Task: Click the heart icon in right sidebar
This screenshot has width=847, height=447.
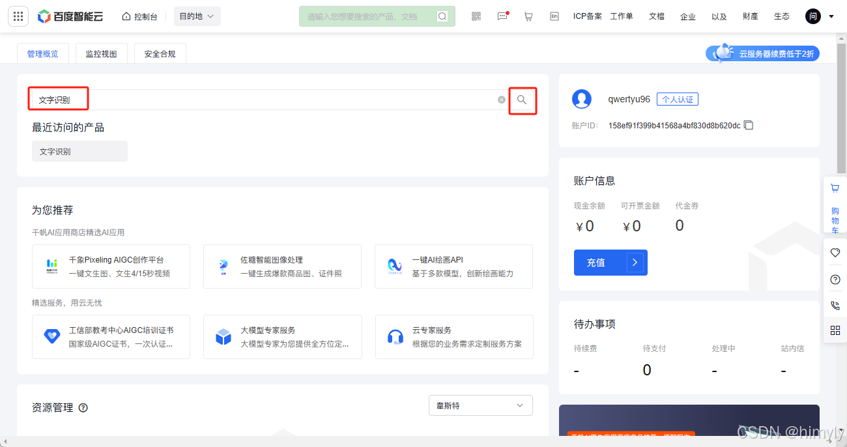Action: click(x=835, y=253)
